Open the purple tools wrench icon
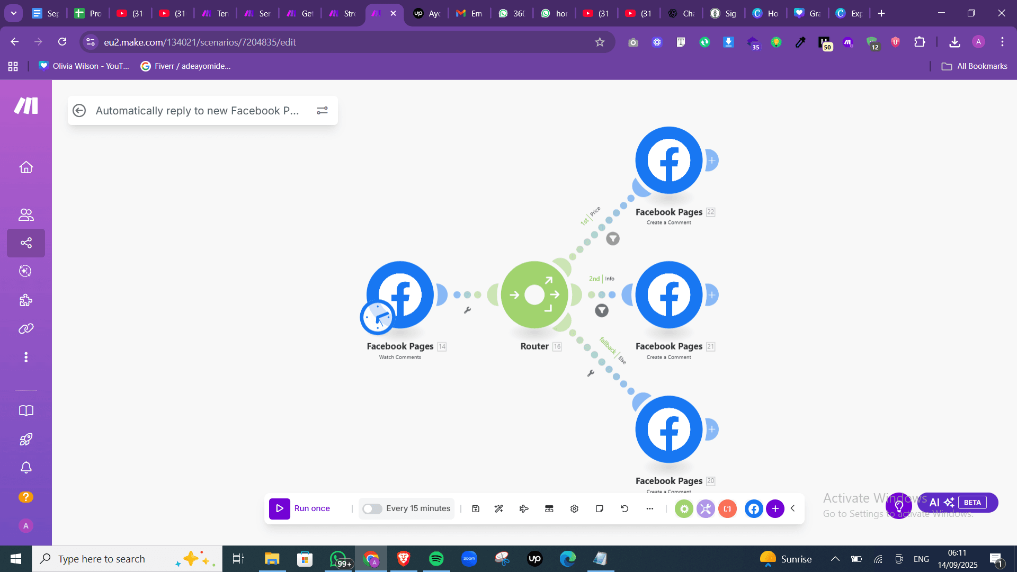Image resolution: width=1017 pixels, height=572 pixels. (706, 509)
